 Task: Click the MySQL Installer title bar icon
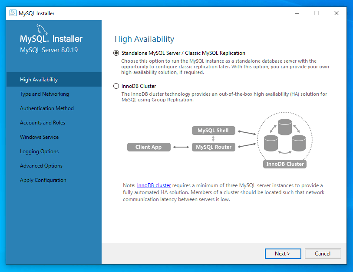point(13,13)
